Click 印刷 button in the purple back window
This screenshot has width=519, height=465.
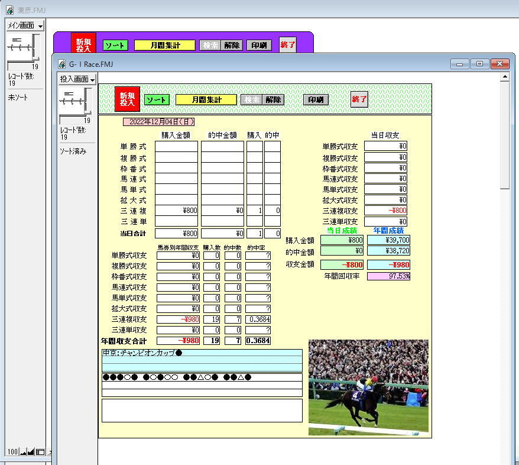[259, 46]
